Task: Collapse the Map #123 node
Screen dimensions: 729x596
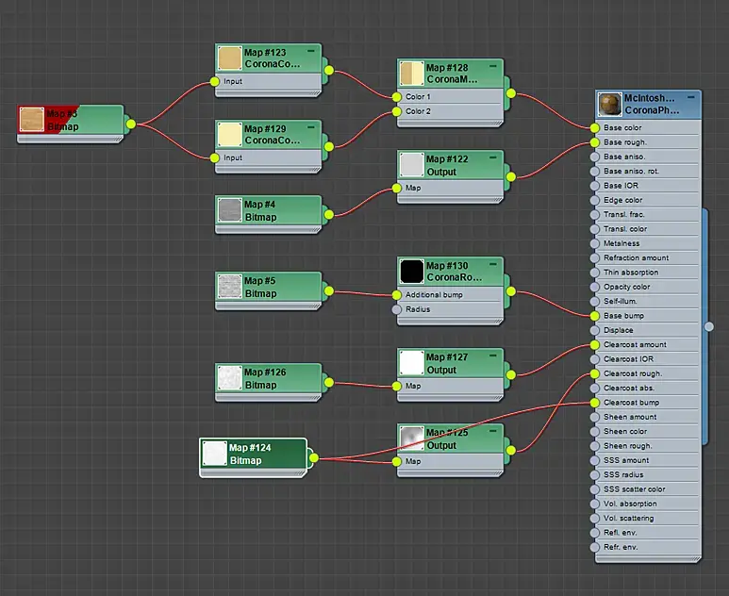Action: 311,50
